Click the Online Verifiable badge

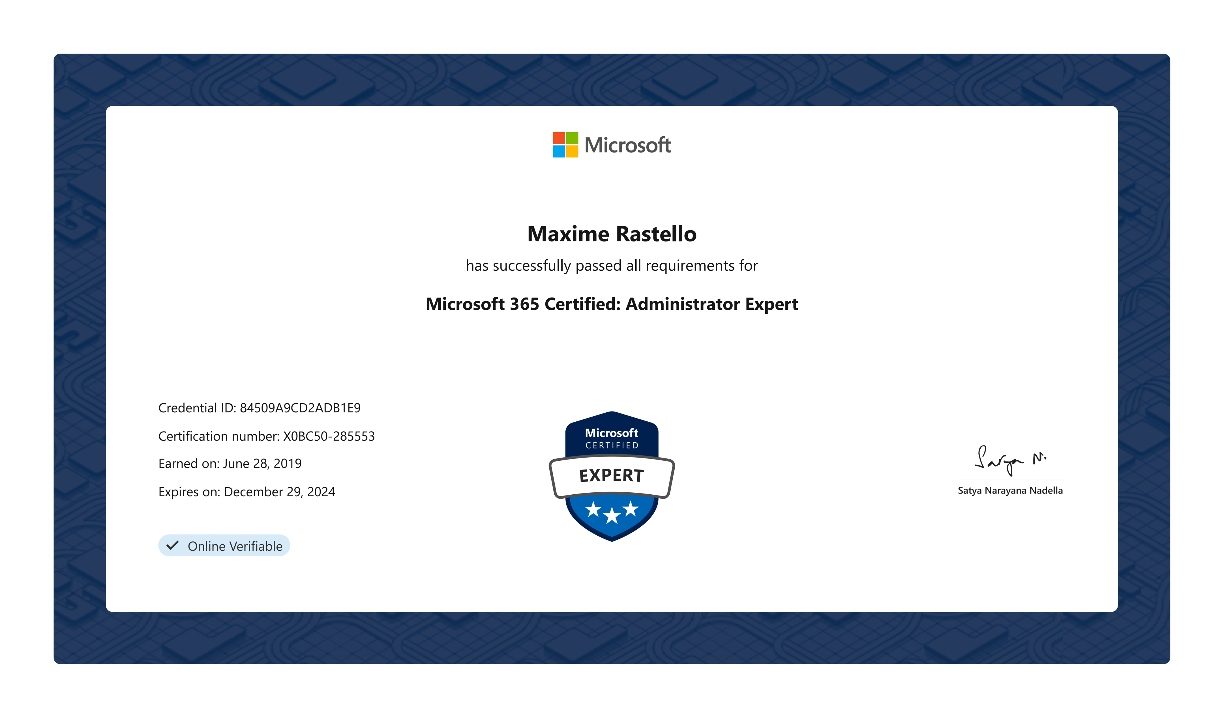224,546
